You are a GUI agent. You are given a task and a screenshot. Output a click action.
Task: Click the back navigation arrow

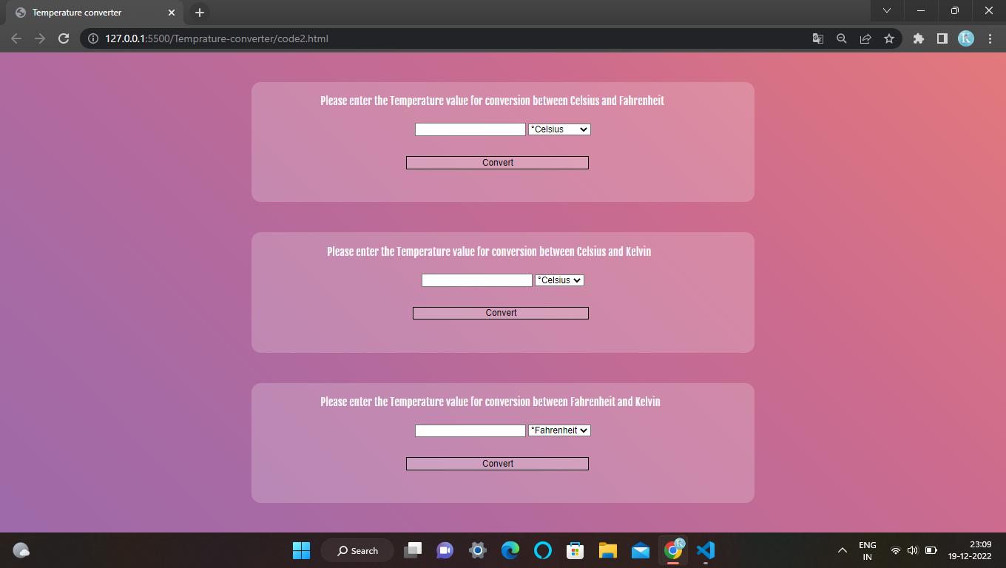click(x=16, y=38)
